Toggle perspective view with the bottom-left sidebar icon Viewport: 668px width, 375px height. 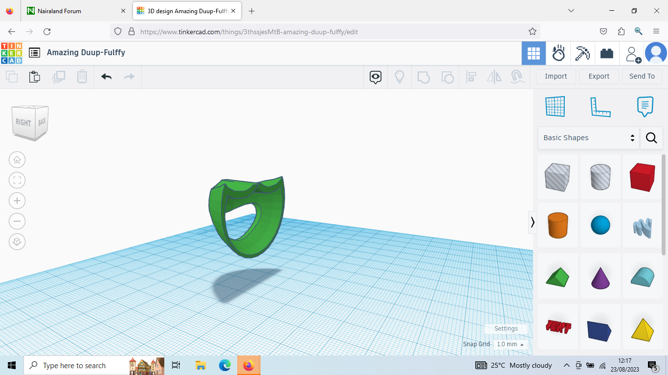click(x=17, y=242)
